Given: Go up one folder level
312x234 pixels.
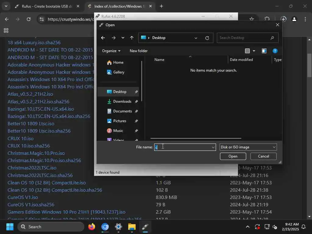Looking at the screenshot, I should pos(132,38).
